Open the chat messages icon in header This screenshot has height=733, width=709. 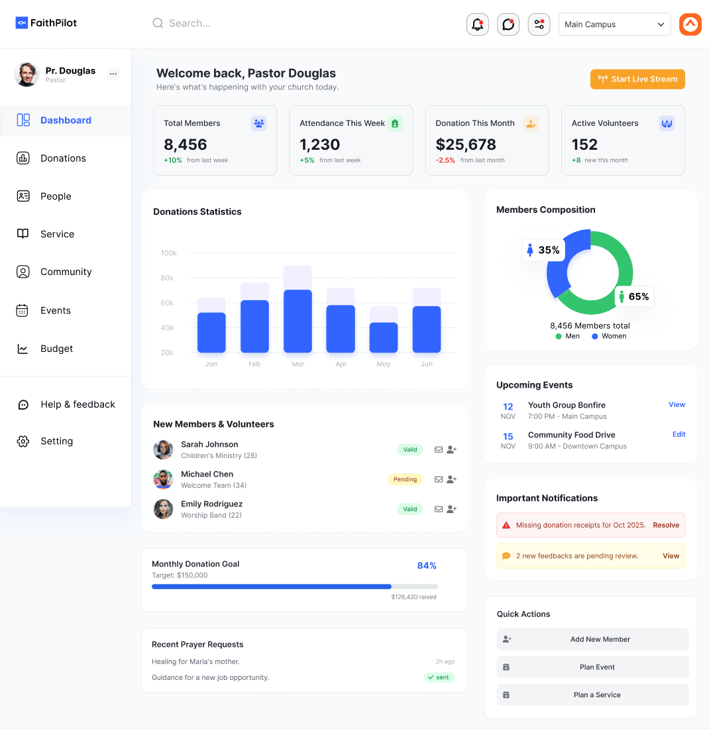click(x=508, y=25)
